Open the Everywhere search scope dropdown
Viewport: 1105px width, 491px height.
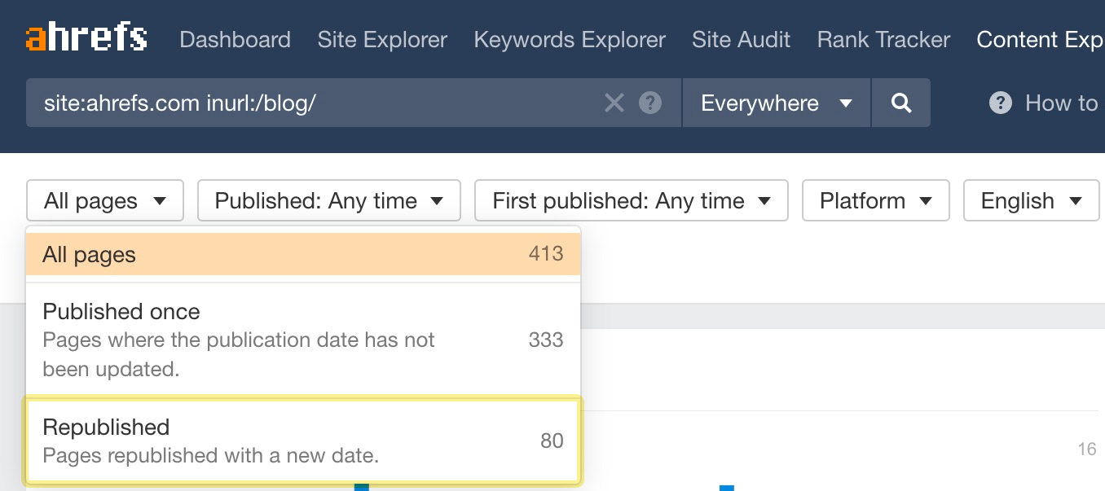tap(776, 103)
